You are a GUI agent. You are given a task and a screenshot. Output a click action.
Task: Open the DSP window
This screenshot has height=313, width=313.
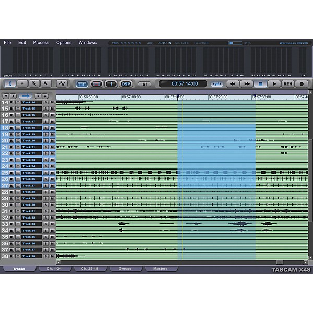[126, 84]
